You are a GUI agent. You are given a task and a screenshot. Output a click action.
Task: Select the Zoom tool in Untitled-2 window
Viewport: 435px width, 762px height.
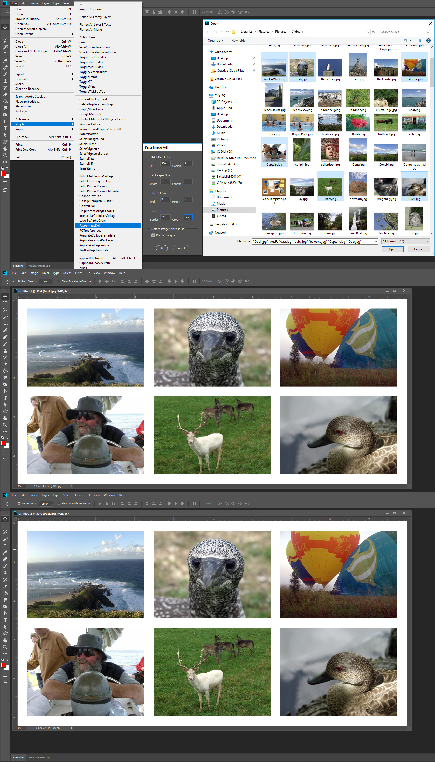(x=5, y=647)
